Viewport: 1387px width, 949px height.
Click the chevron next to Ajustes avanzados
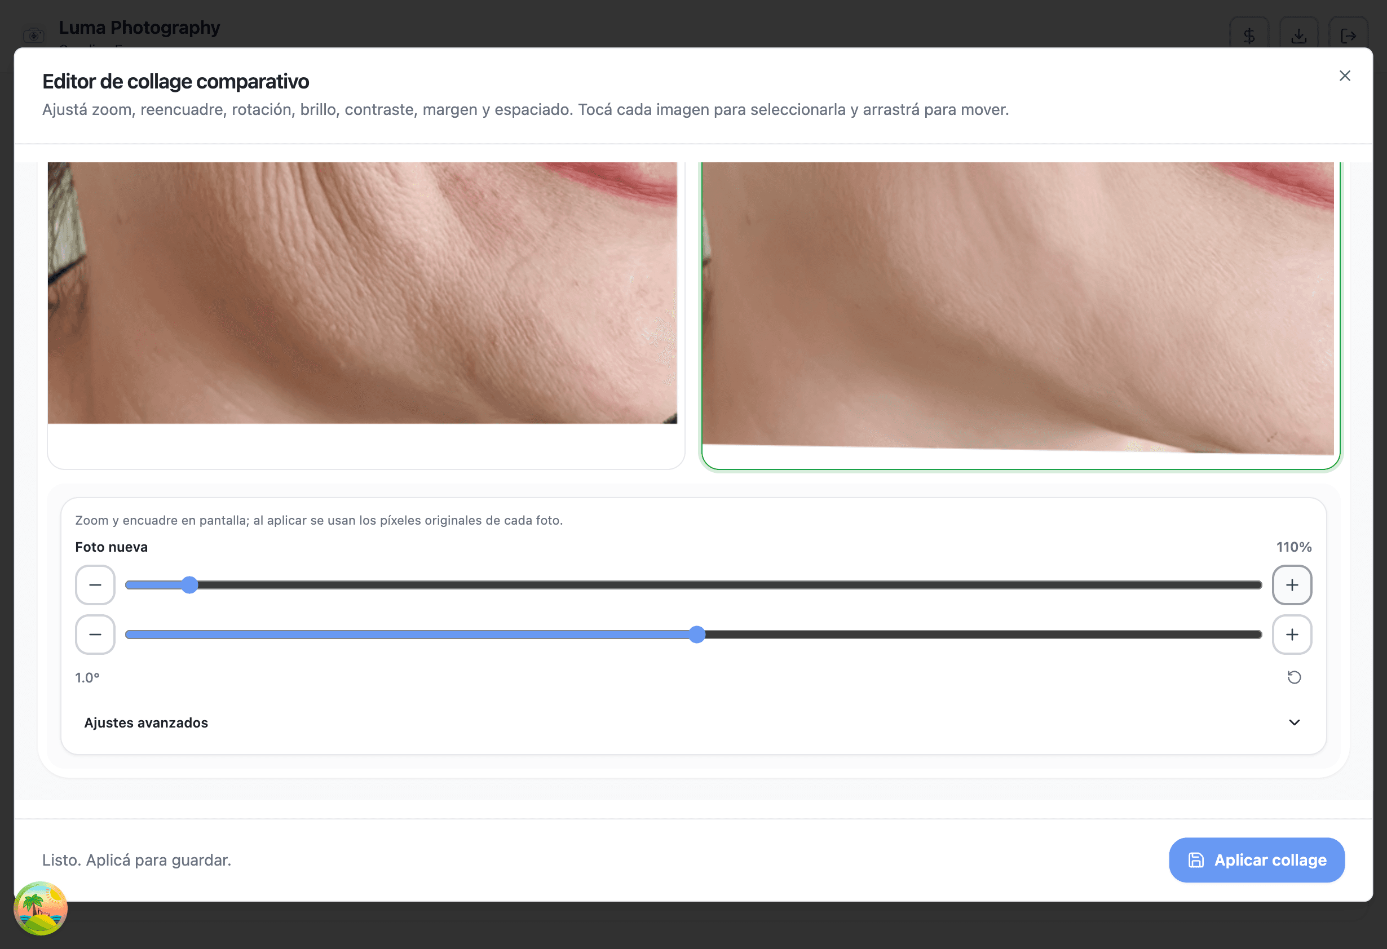[1294, 722]
